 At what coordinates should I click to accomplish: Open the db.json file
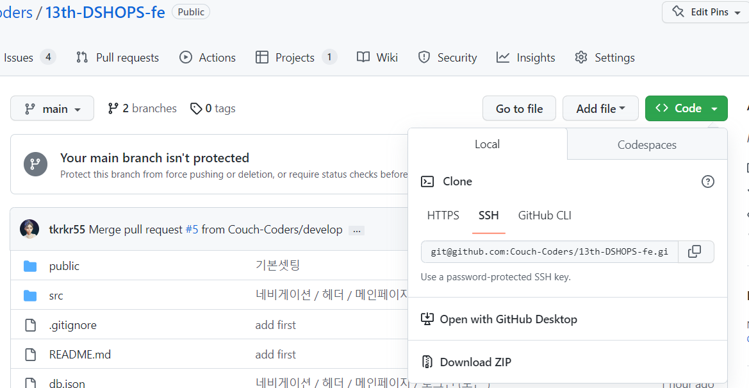point(67,384)
